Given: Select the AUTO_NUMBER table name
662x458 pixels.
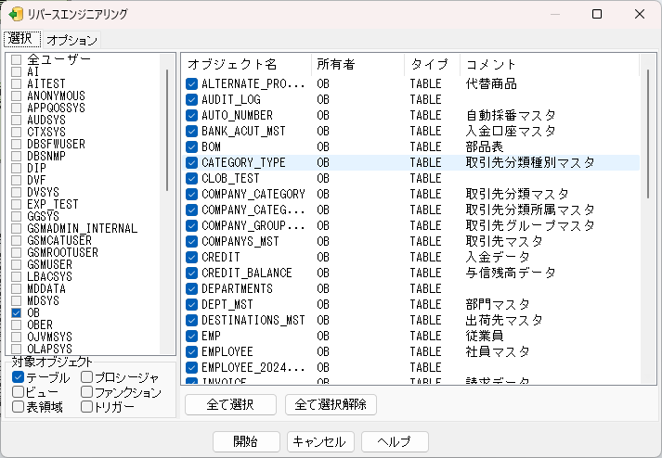Looking at the screenshot, I should click(x=237, y=115).
